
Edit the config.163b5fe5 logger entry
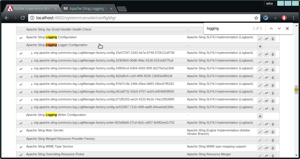click(260, 62)
